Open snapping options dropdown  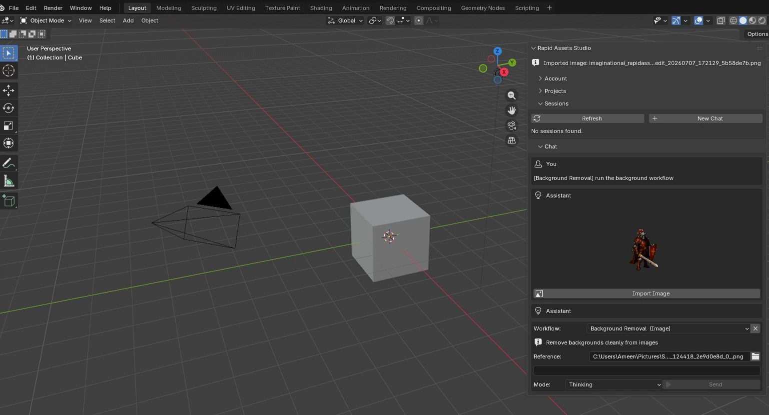point(404,20)
